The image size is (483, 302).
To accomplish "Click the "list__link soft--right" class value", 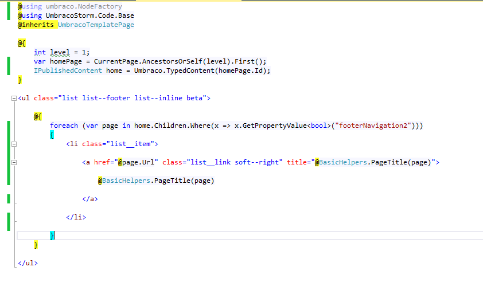I will (x=235, y=162).
